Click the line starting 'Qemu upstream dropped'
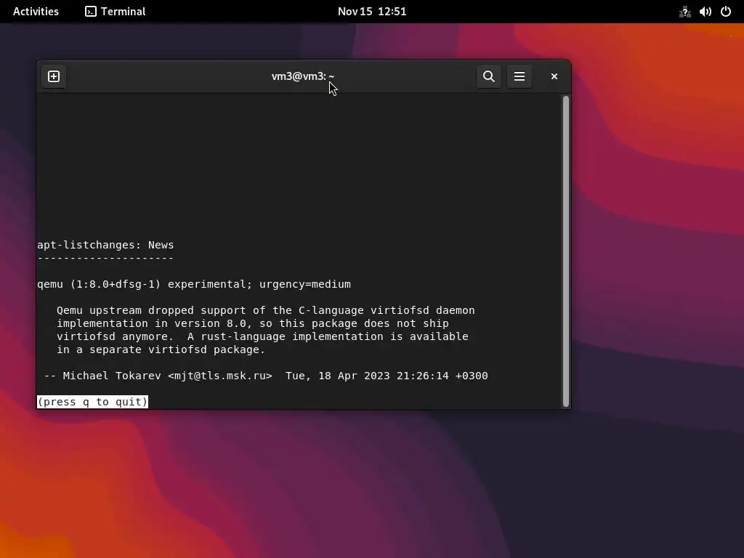This screenshot has width=744, height=558. (266, 310)
